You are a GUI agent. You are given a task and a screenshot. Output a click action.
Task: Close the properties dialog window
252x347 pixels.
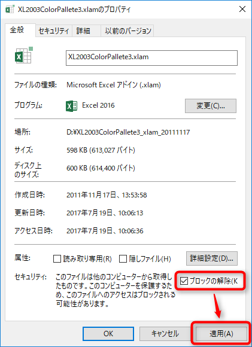[242, 10]
